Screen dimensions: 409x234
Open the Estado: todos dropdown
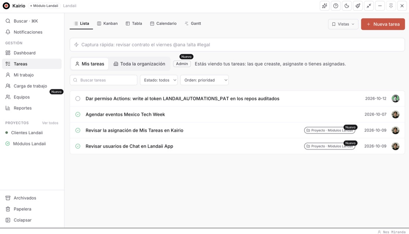[x=159, y=80]
